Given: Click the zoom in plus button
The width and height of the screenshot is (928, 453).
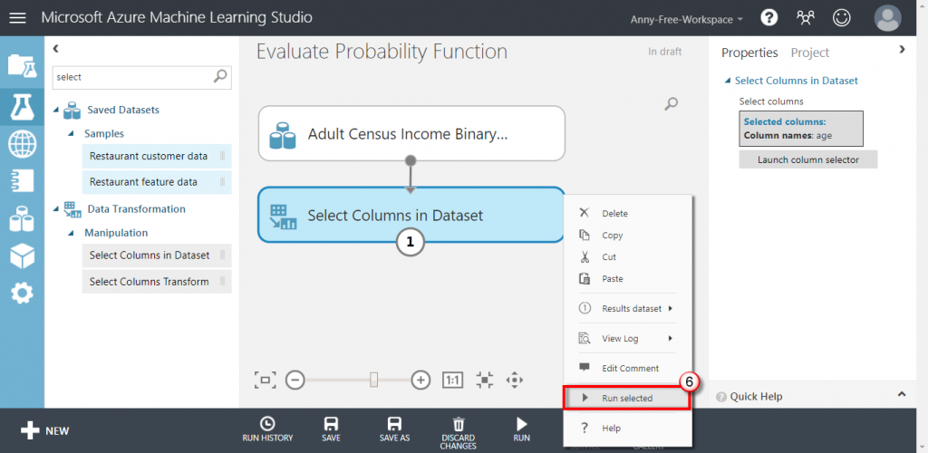Looking at the screenshot, I should (420, 380).
